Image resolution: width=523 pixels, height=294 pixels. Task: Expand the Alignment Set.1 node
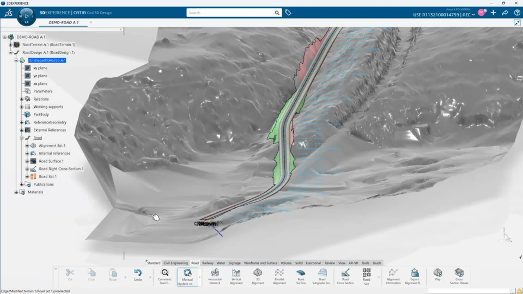tap(27, 146)
